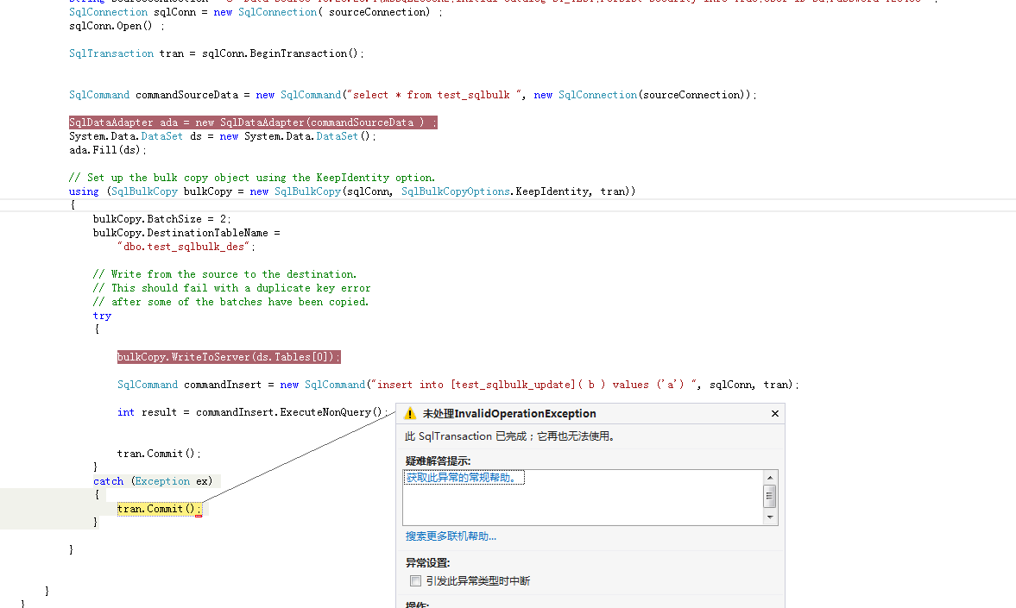Image resolution: width=1016 pixels, height=608 pixels.
Task: Click the bulkCopy.BatchSize = 2 line
Action: (x=162, y=219)
